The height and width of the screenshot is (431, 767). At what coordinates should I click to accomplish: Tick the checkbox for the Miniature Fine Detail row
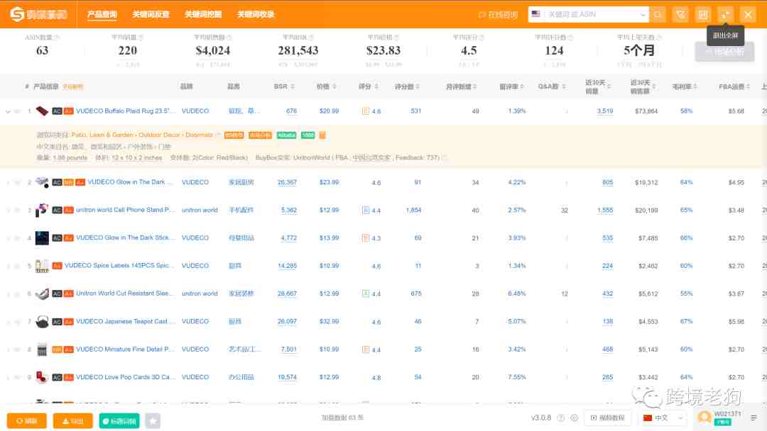tap(18, 349)
